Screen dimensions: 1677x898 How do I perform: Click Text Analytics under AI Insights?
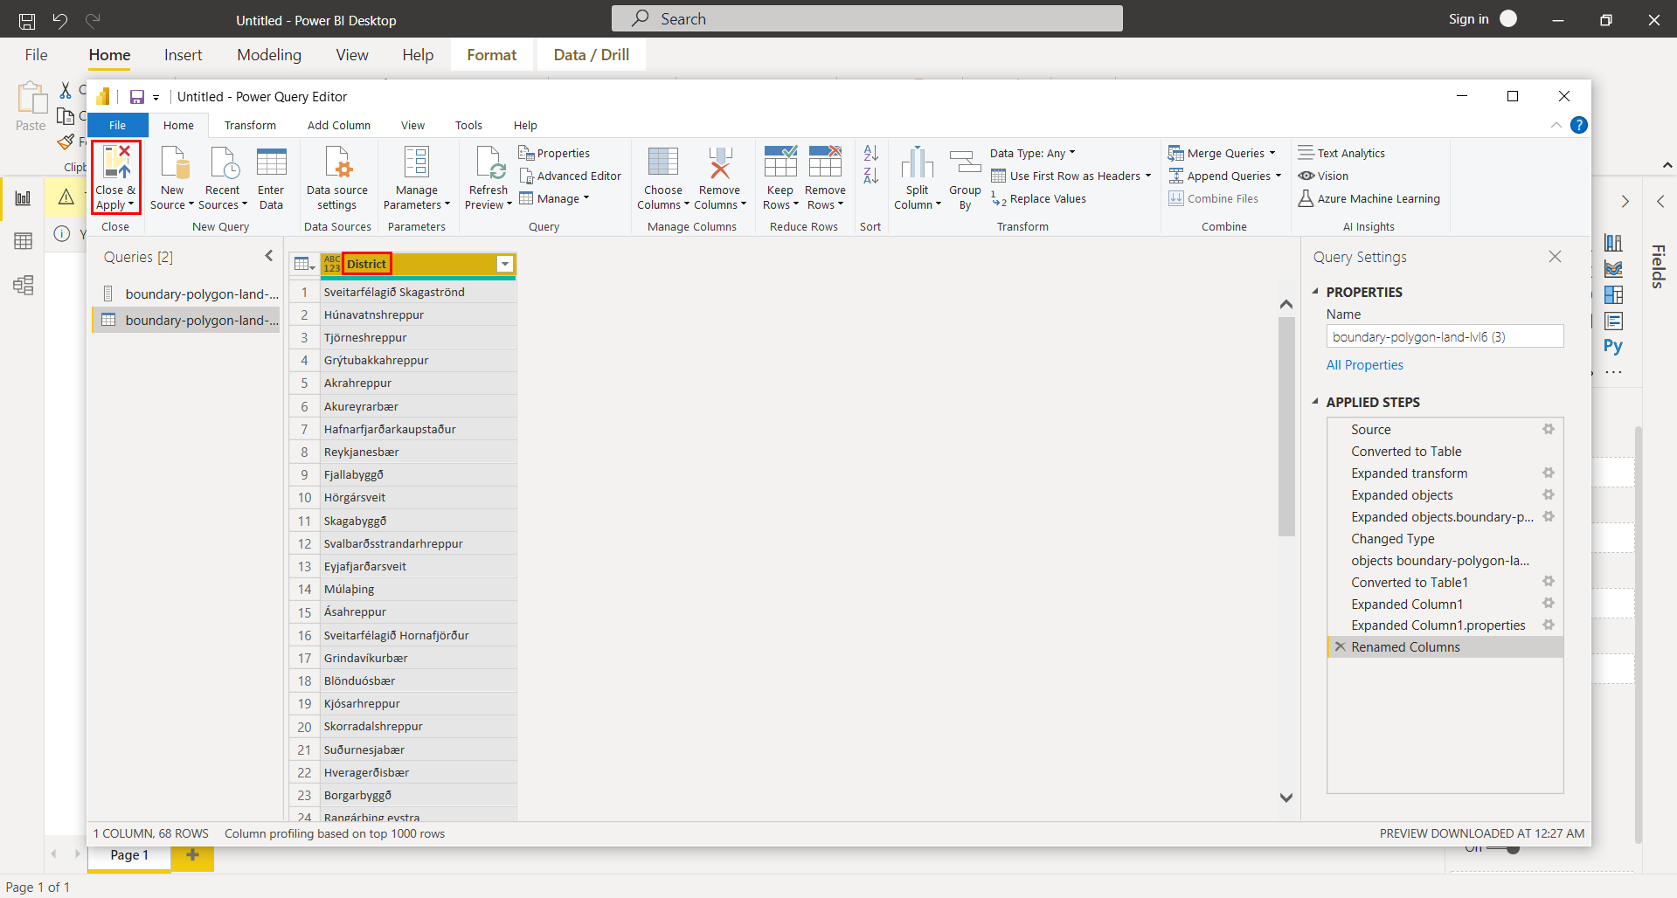[1348, 152]
